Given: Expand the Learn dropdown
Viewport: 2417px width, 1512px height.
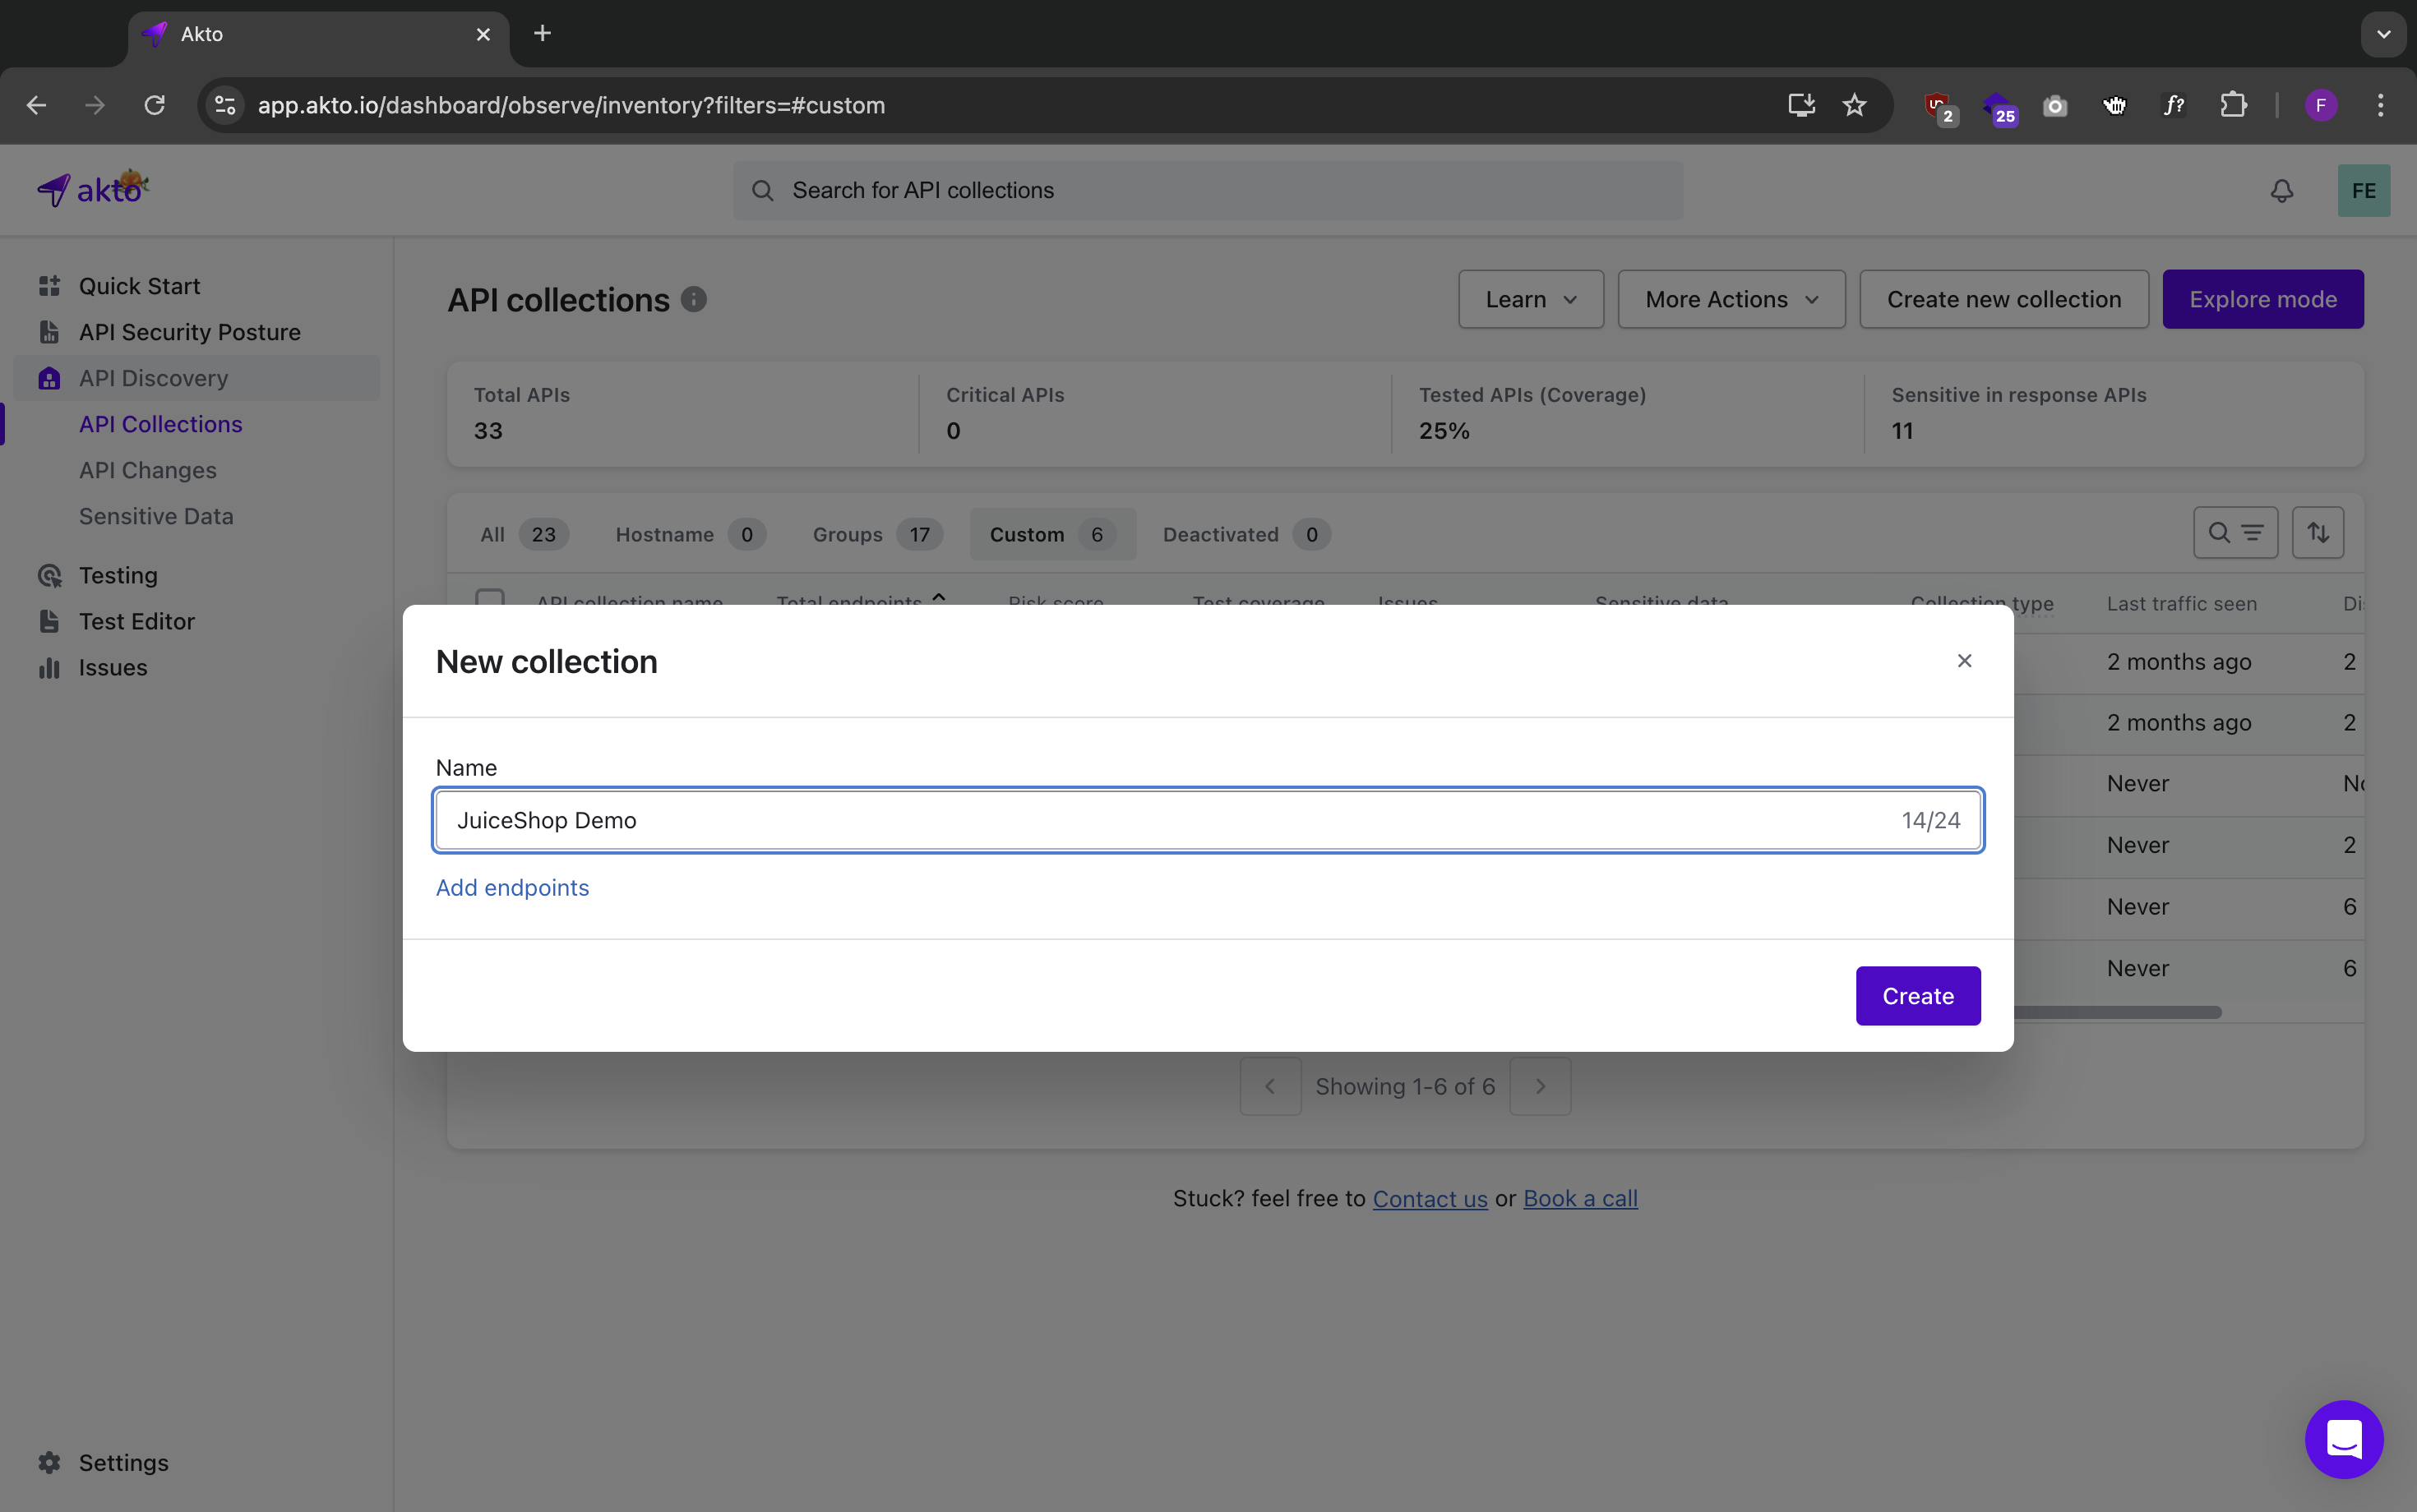Looking at the screenshot, I should point(1530,299).
